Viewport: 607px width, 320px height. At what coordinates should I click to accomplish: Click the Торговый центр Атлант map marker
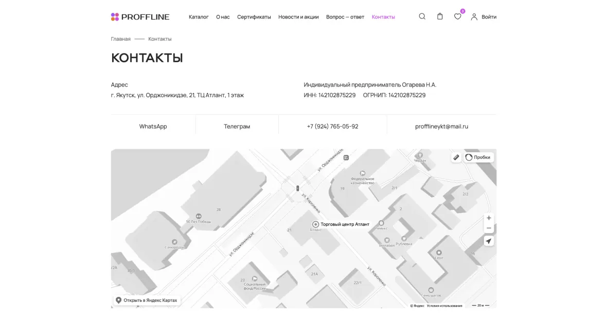click(x=315, y=224)
